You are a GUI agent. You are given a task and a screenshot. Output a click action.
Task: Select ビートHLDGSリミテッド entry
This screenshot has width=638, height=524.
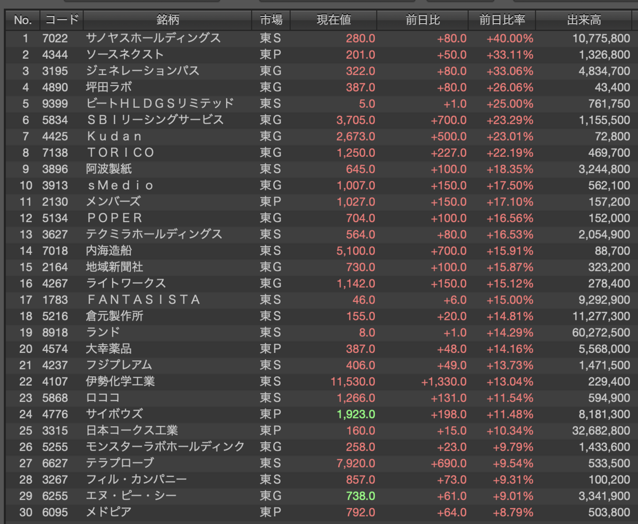159,104
